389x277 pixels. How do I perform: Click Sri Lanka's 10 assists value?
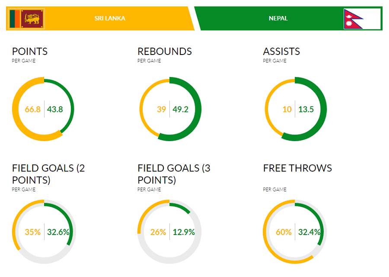[x=287, y=110]
